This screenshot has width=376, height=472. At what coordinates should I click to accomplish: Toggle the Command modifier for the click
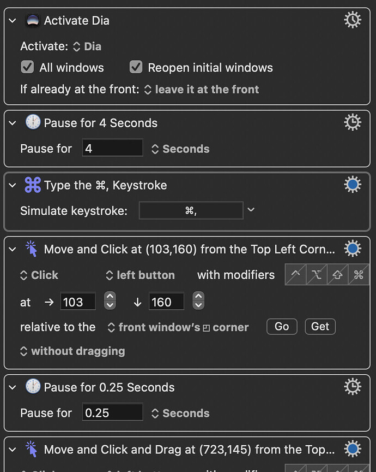[x=358, y=275]
